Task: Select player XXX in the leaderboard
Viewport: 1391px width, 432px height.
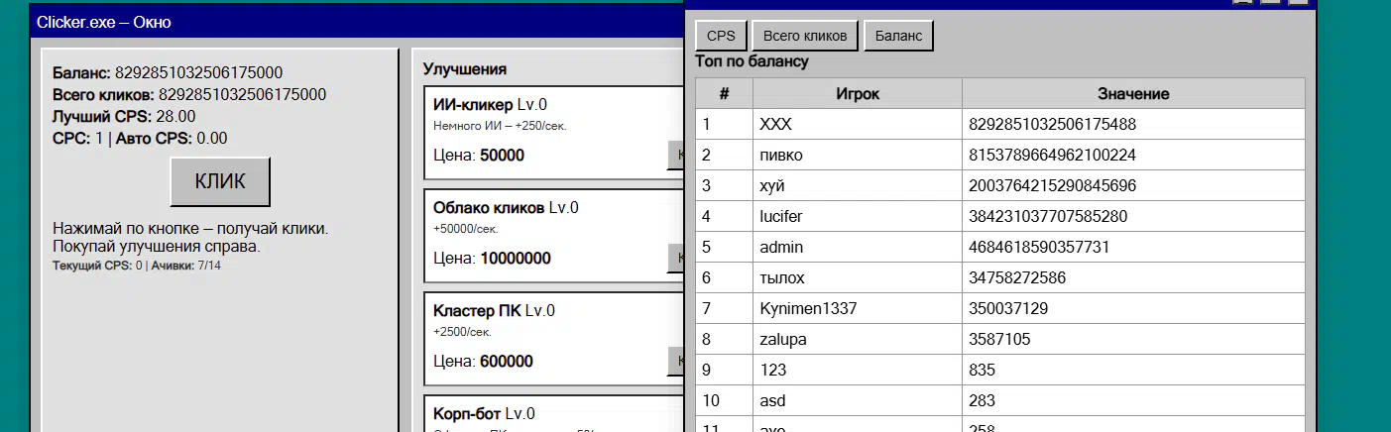Action: click(776, 124)
